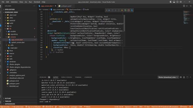Open pubspec.lock file
This screenshot has height=108, width=193.
coord(20,81)
